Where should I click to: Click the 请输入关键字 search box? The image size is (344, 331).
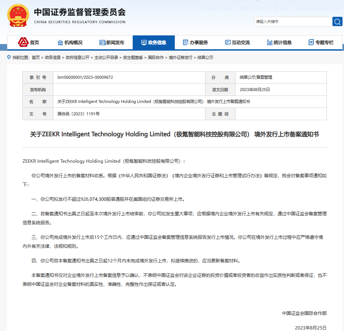[x=291, y=22]
